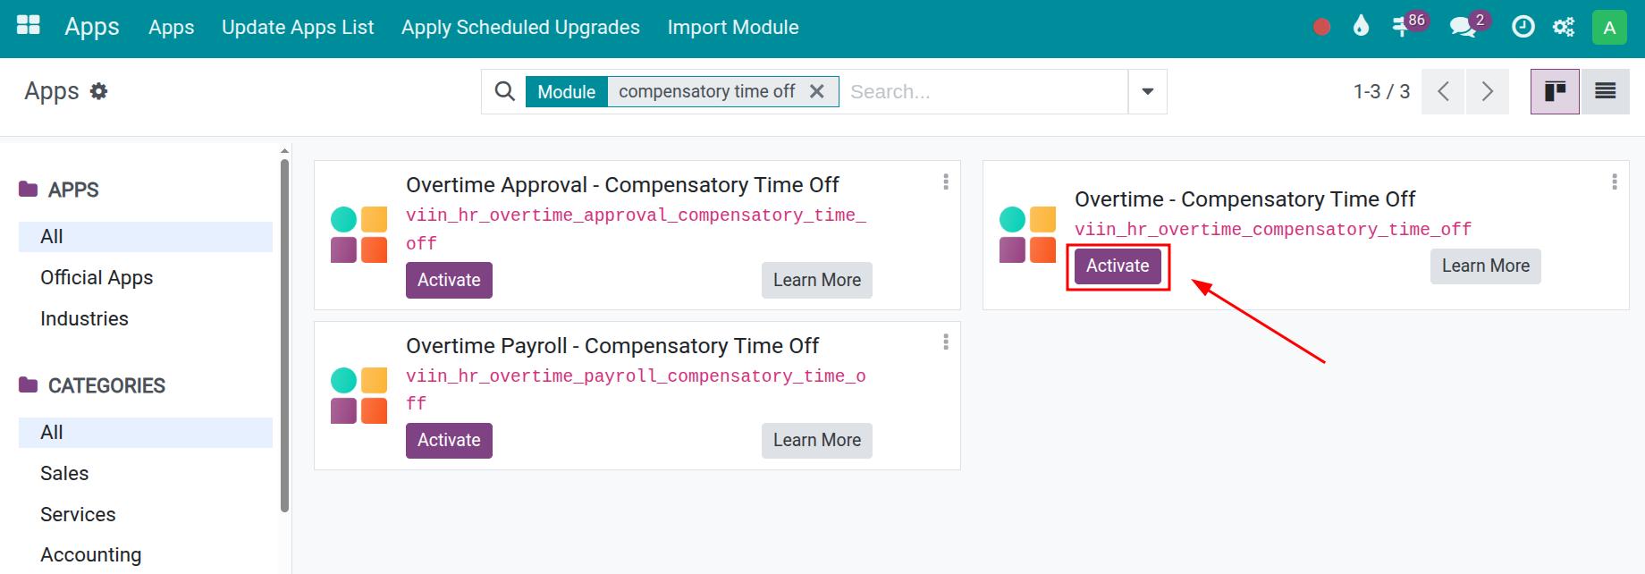Switch to list view of apps
Viewport: 1645px width, 574px height.
click(1606, 90)
